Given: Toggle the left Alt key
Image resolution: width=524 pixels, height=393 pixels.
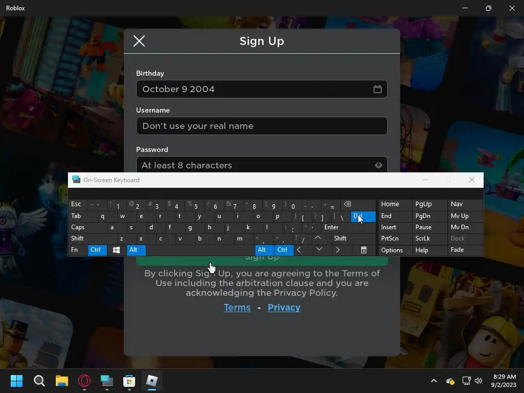Looking at the screenshot, I should pyautogui.click(x=136, y=250).
